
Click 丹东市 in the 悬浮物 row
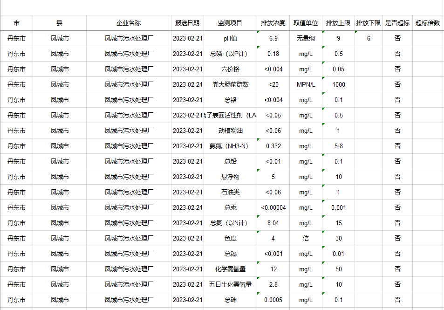[x=16, y=177]
